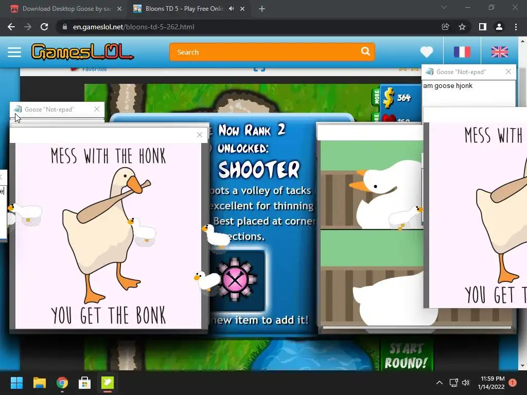Open clock showing 11:59 PM
527x395 pixels.
491,383
